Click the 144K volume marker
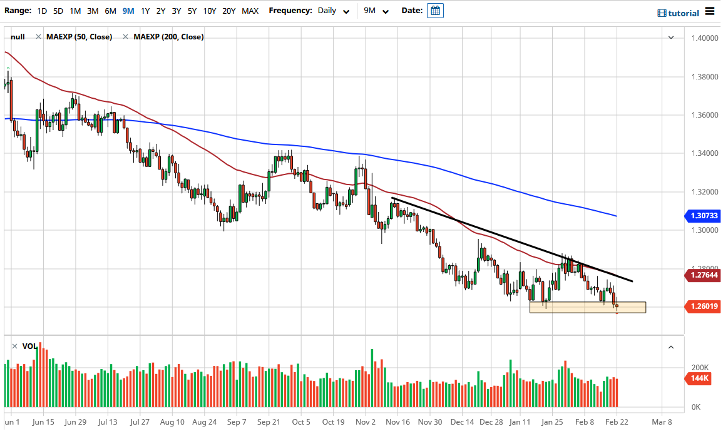The width and height of the screenshot is (723, 434). coord(697,378)
